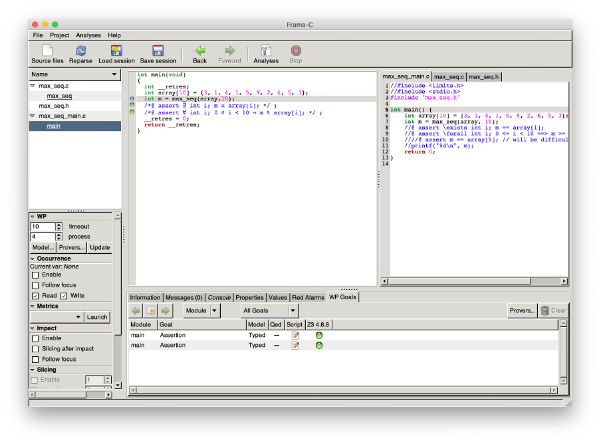Viewport: 601px width, 444px height.
Task: Click Z3 green status of first Assertion
Action: click(319, 336)
